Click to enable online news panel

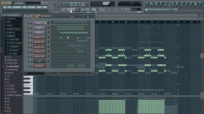click(x=161, y=10)
